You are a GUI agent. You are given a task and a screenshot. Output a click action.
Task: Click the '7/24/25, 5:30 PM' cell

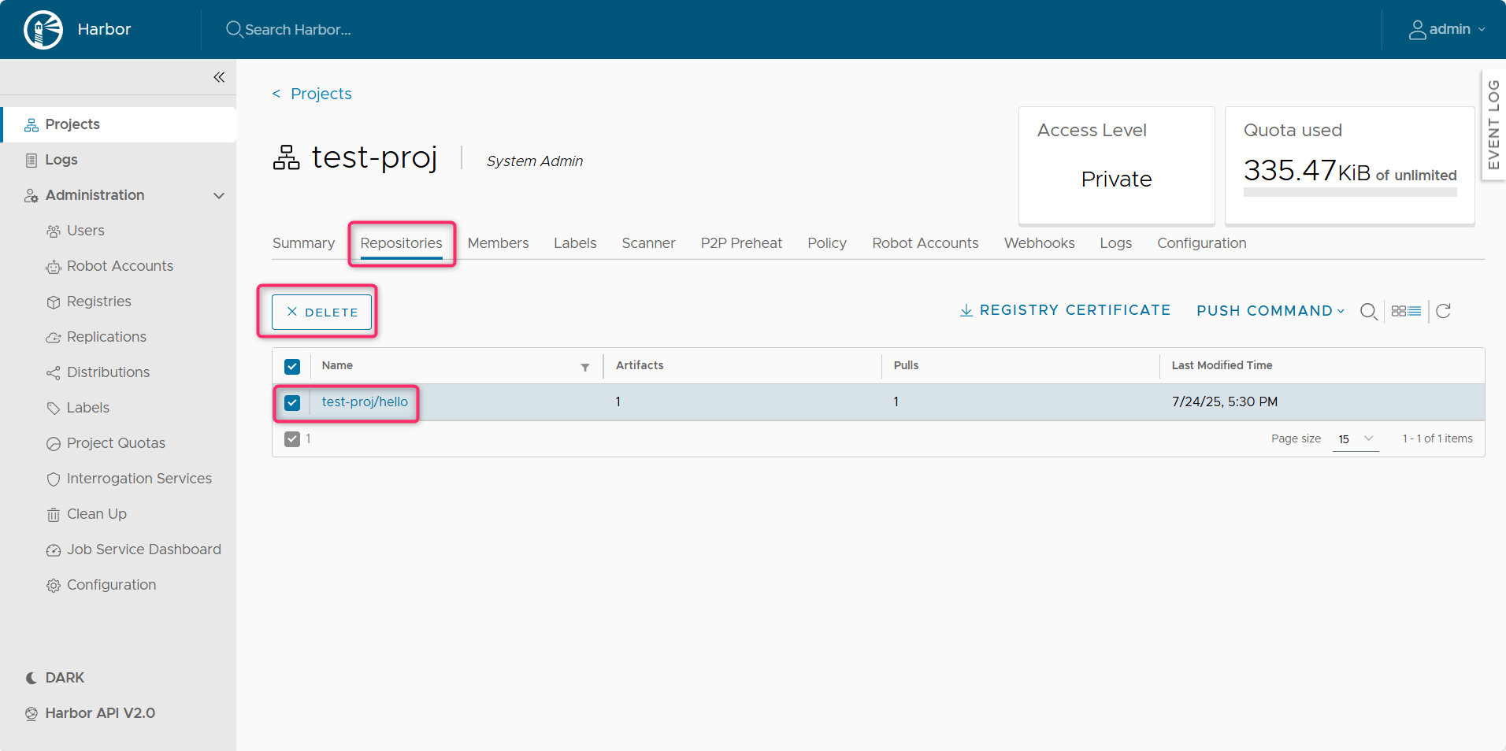(1225, 402)
